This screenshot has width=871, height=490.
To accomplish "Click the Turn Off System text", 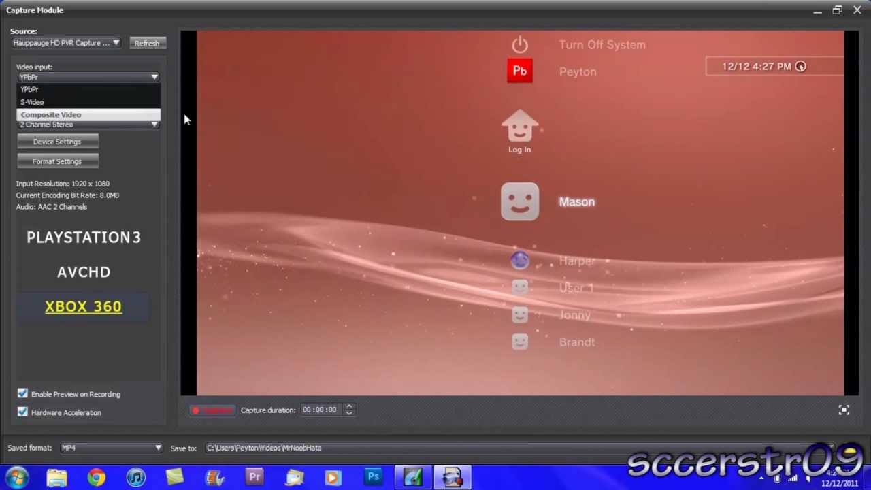I will pyautogui.click(x=602, y=45).
